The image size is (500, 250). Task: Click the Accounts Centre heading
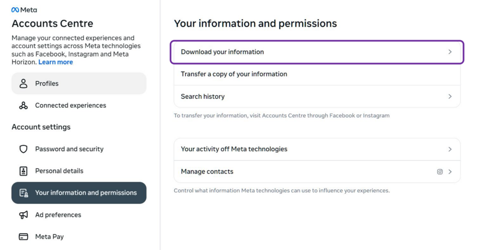tap(52, 23)
